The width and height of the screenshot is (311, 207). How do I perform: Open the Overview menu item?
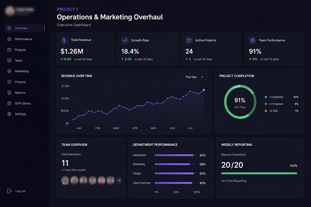click(x=24, y=28)
